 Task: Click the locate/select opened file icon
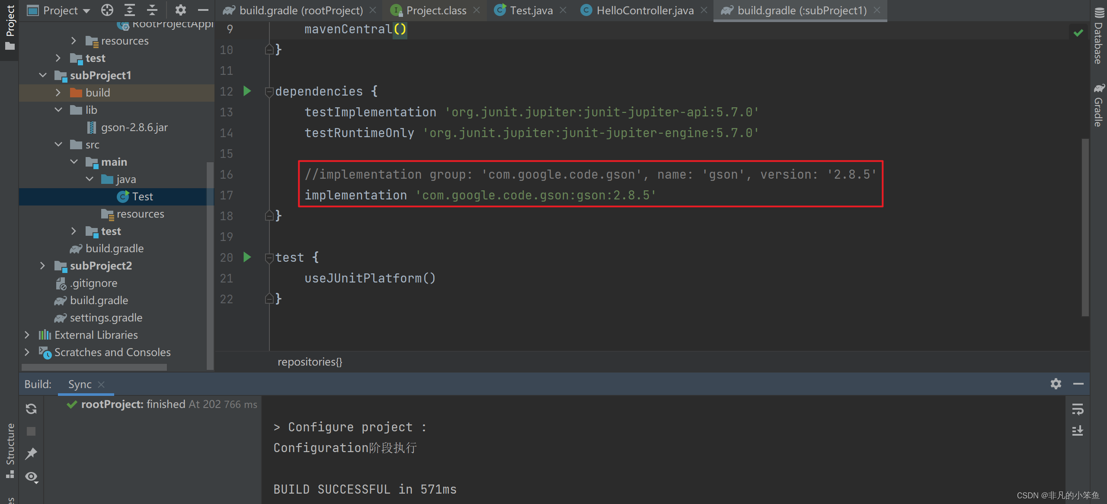(107, 10)
